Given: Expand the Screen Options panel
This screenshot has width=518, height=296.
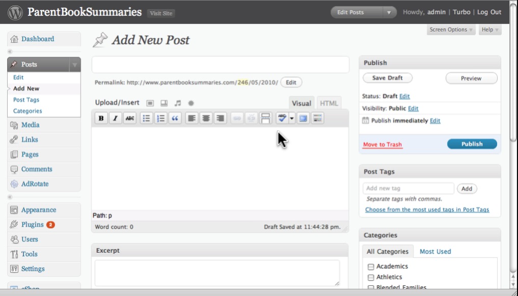Looking at the screenshot, I should click(451, 30).
